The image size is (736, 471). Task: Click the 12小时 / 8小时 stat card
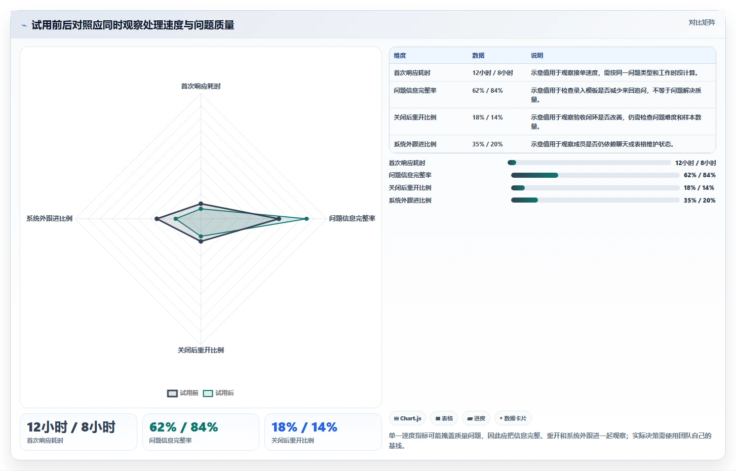tap(79, 432)
